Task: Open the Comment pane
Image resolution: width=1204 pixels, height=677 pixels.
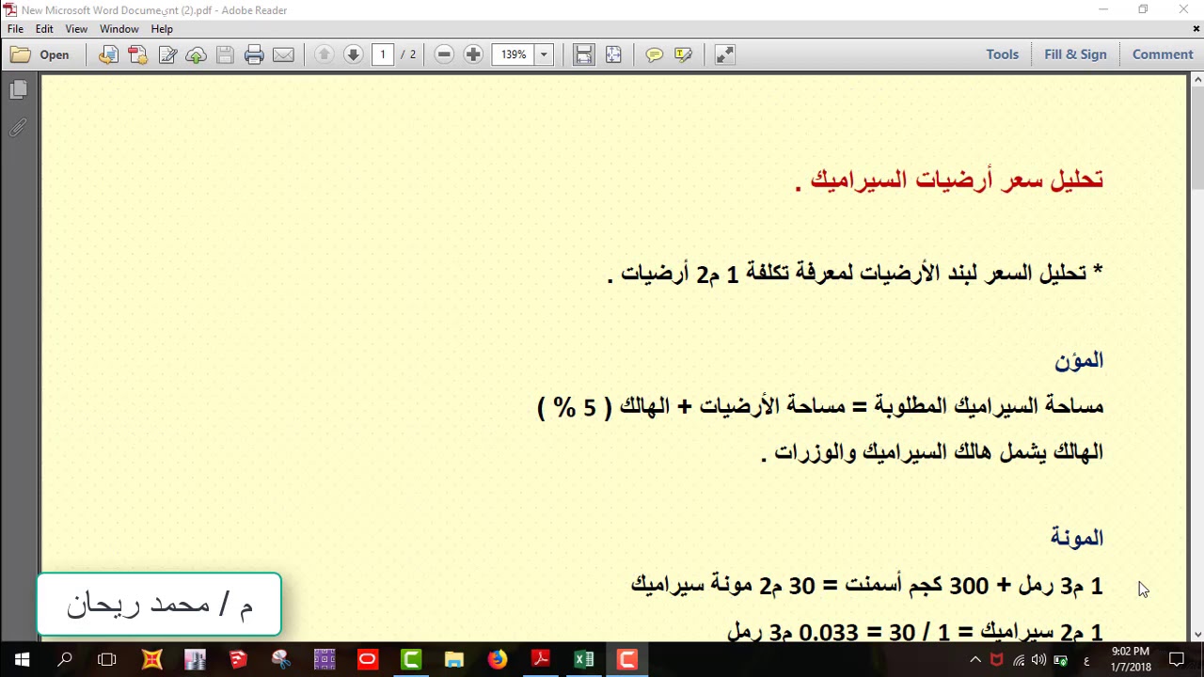Action: (1163, 55)
